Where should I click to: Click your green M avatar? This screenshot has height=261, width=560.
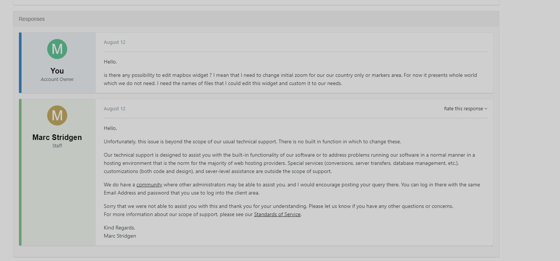pyautogui.click(x=57, y=49)
